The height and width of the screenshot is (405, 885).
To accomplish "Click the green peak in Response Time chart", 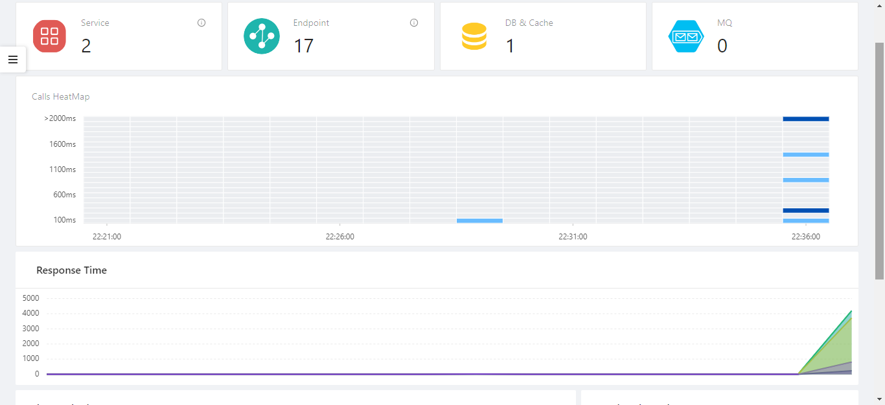I will coord(851,312).
